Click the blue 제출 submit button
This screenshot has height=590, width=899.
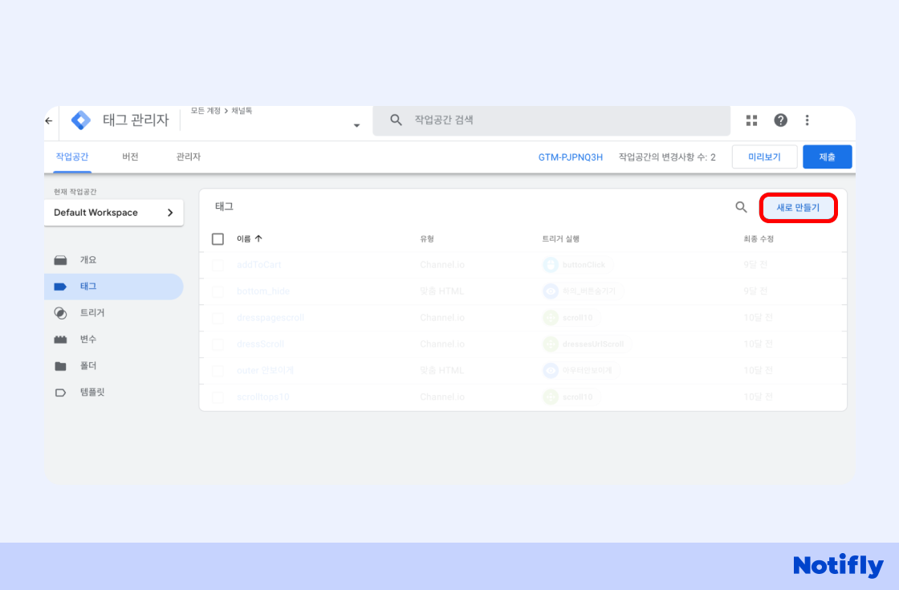[x=827, y=157]
